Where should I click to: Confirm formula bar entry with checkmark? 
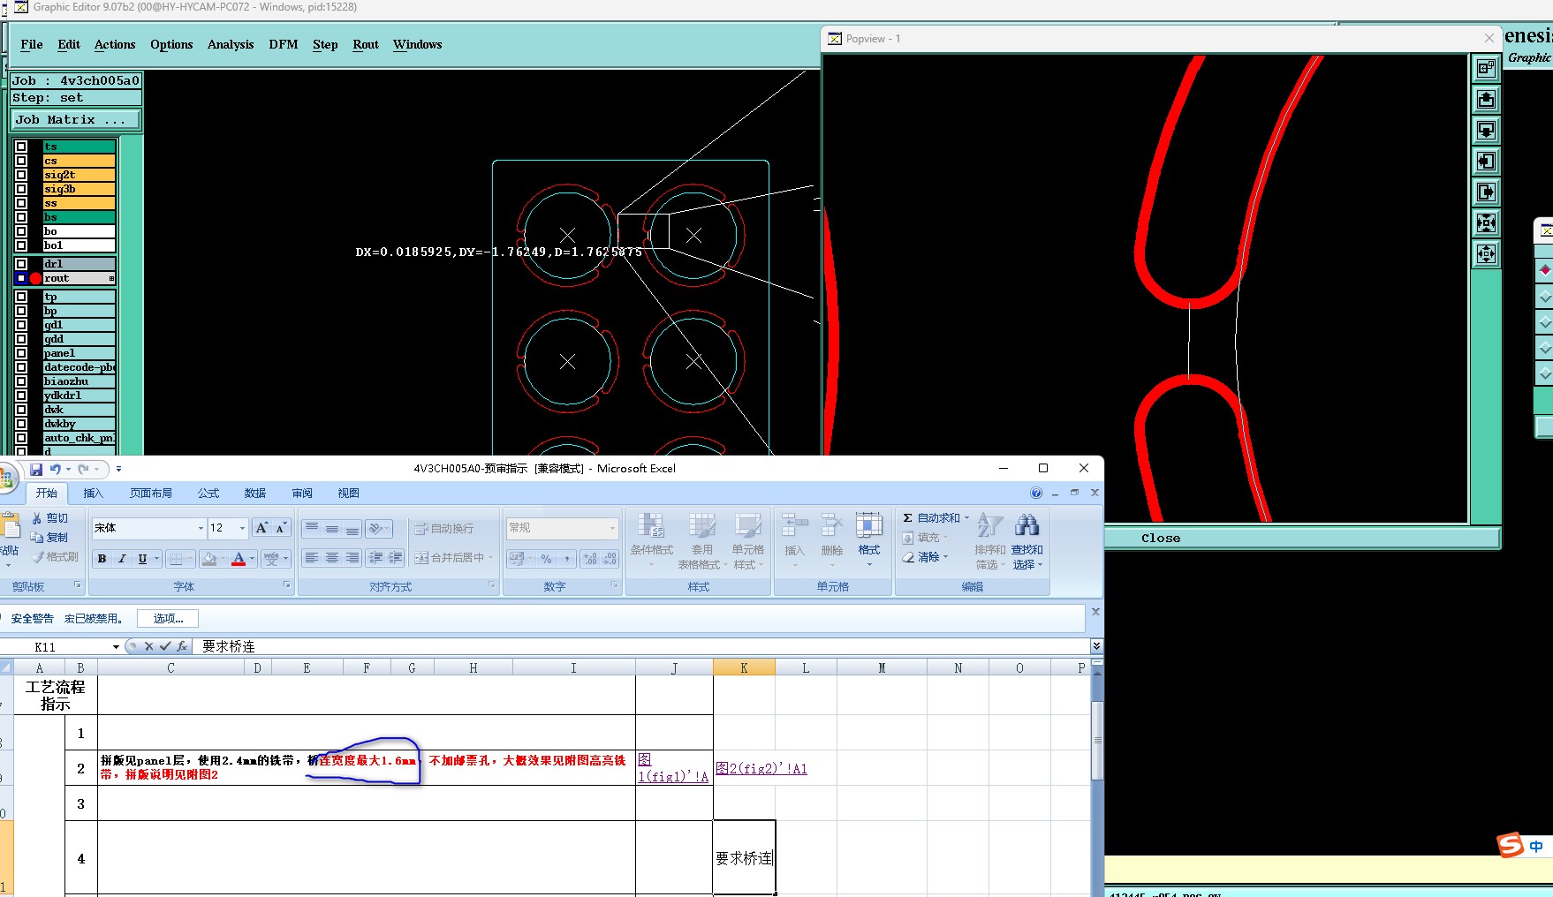pos(165,646)
